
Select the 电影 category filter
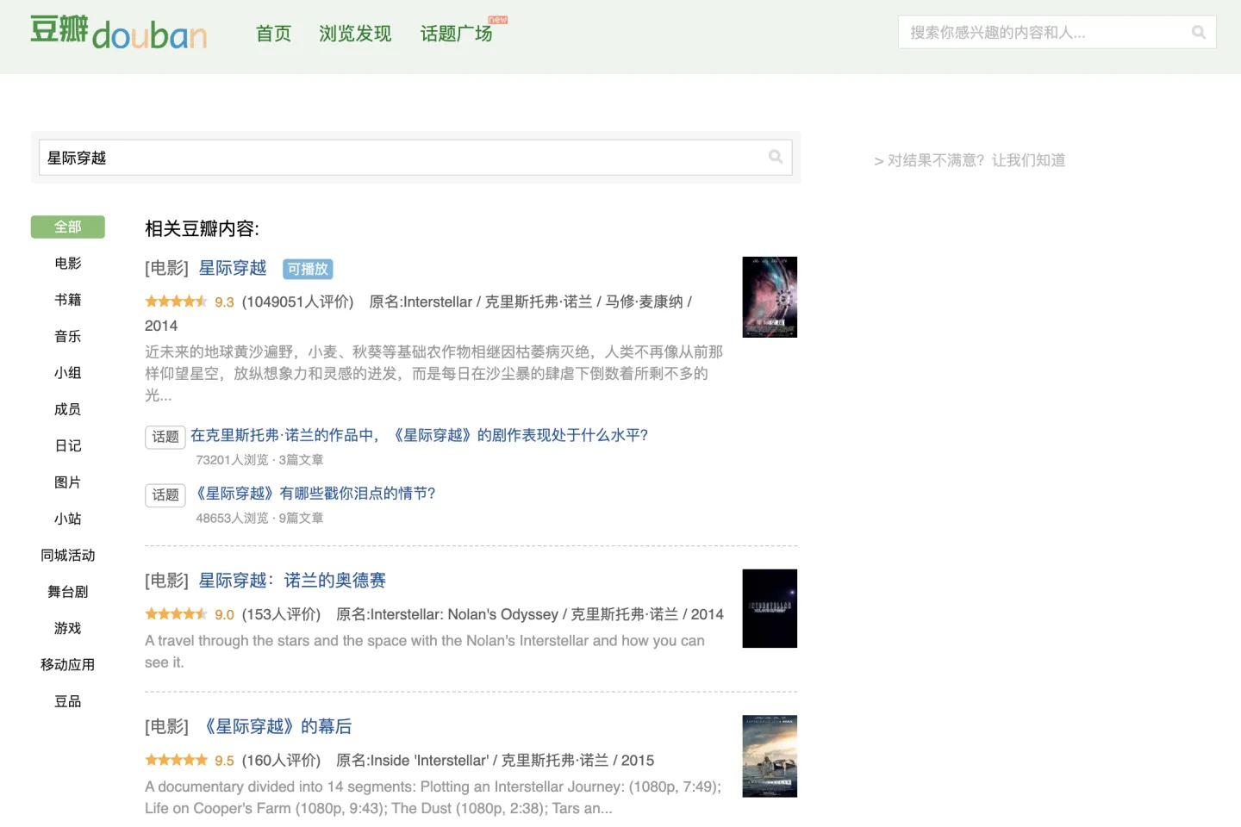point(68,264)
